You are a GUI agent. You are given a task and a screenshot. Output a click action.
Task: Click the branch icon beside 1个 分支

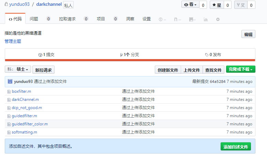pos(121,55)
